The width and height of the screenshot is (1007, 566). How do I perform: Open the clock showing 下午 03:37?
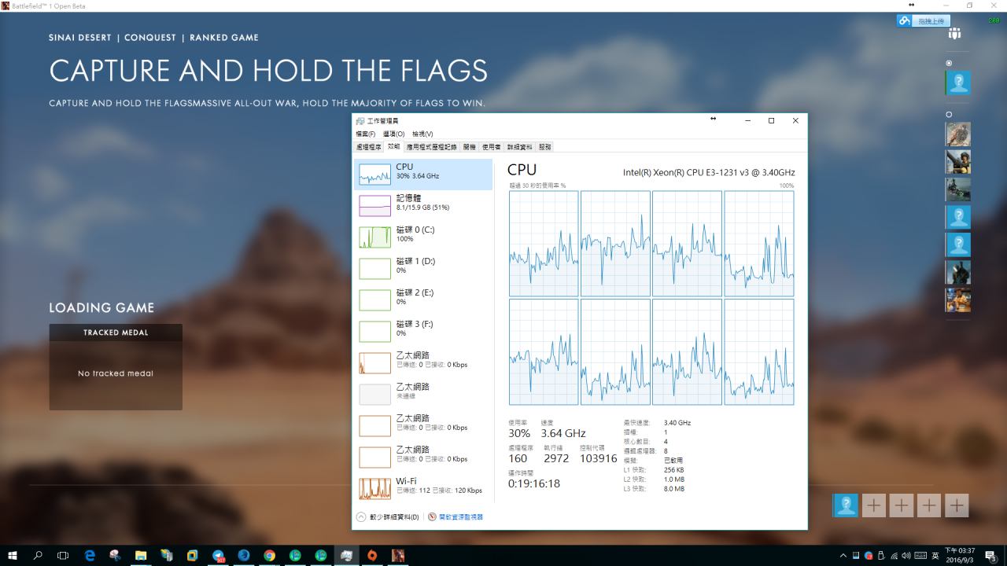[x=961, y=556]
